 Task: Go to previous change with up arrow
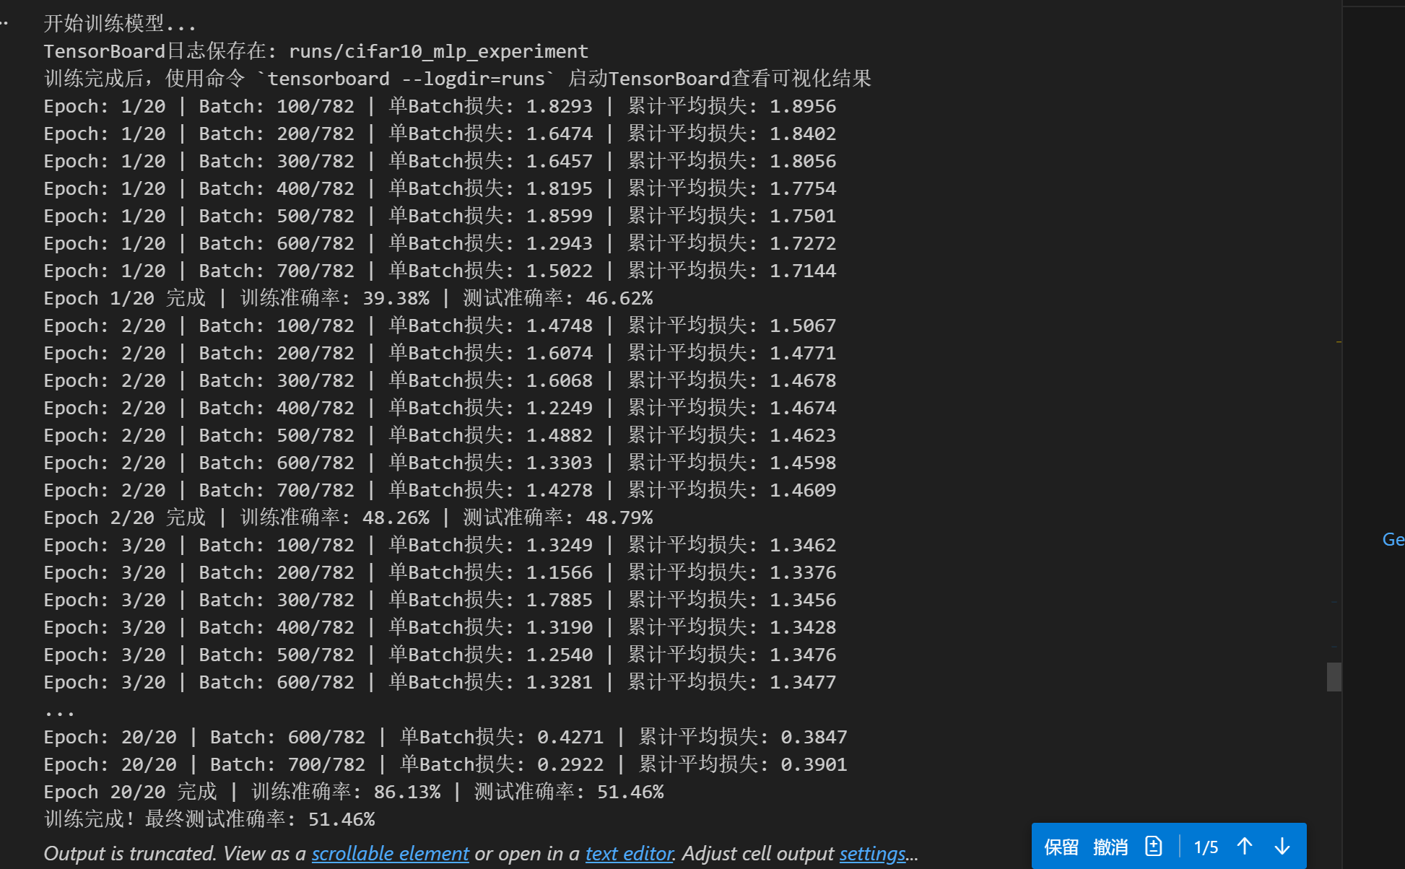tap(1245, 846)
